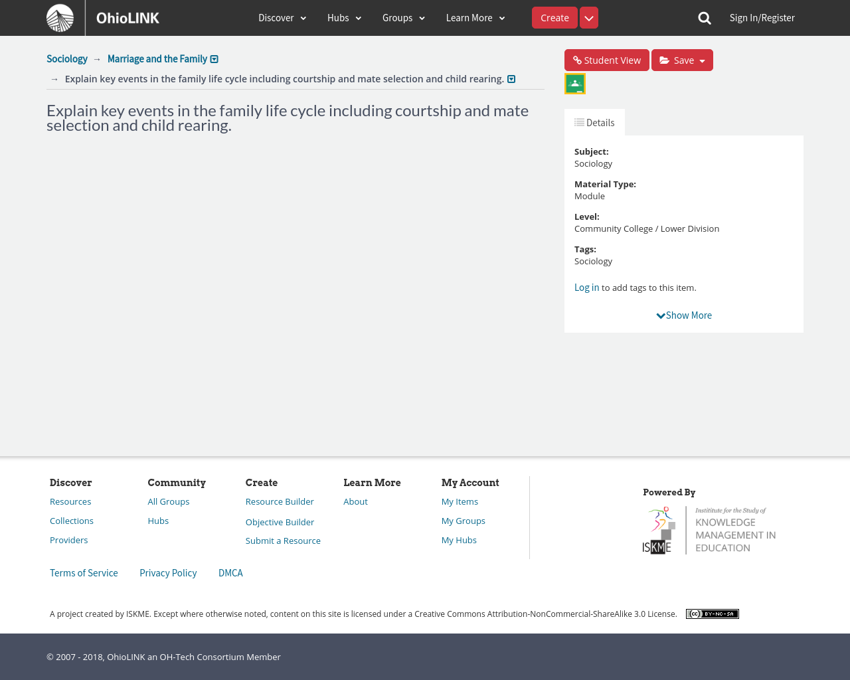Expand the arrow next to Create button
The image size is (850, 680).
click(589, 18)
